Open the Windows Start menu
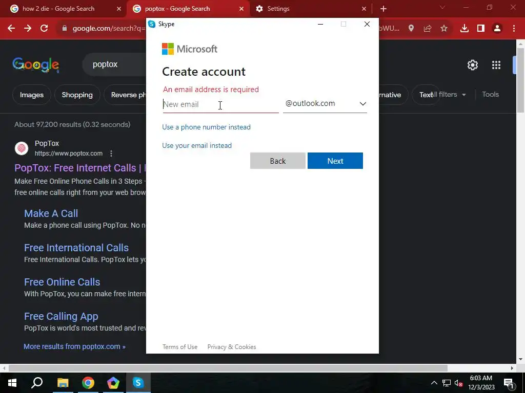525x393 pixels. pos(12,383)
